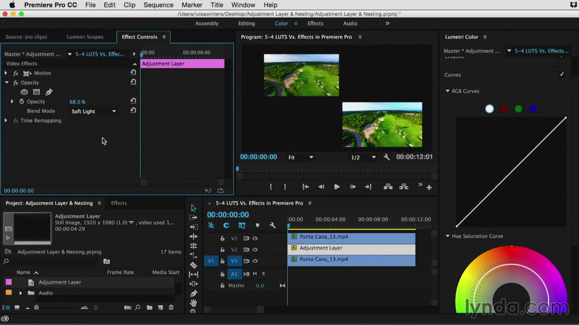Toggle snap in the timeline
Image resolution: width=579 pixels, height=325 pixels.
click(x=226, y=225)
